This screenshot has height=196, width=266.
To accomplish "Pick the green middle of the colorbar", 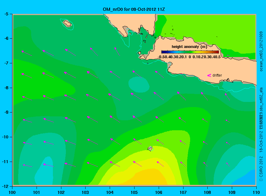I will (x=190, y=52).
